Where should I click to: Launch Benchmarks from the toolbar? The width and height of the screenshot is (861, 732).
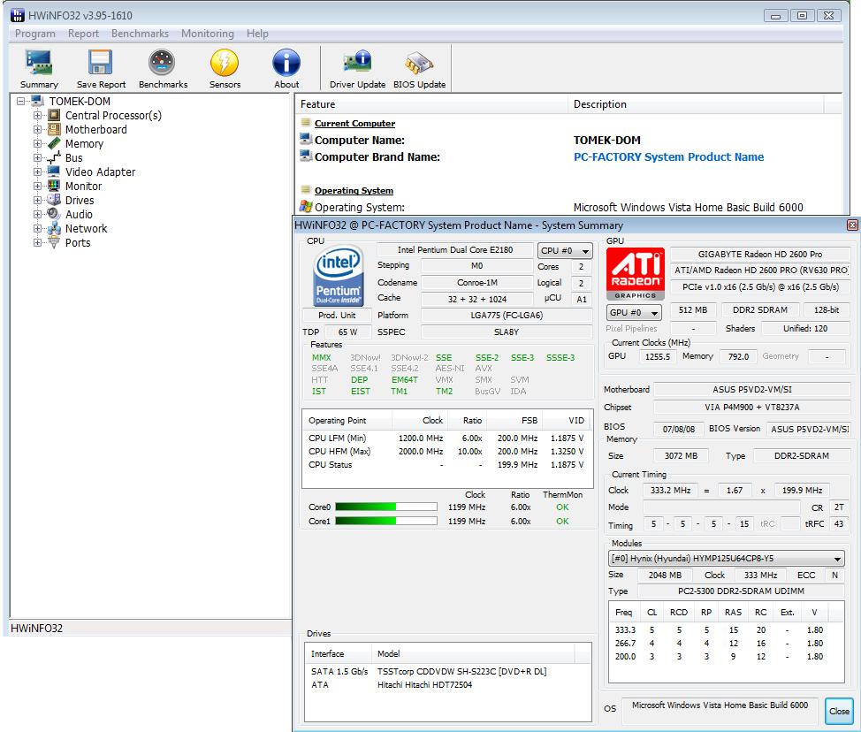(163, 63)
